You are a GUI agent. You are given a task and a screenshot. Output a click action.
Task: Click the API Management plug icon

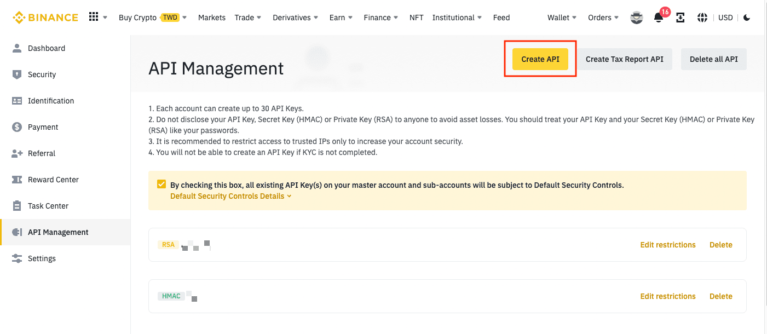point(17,232)
